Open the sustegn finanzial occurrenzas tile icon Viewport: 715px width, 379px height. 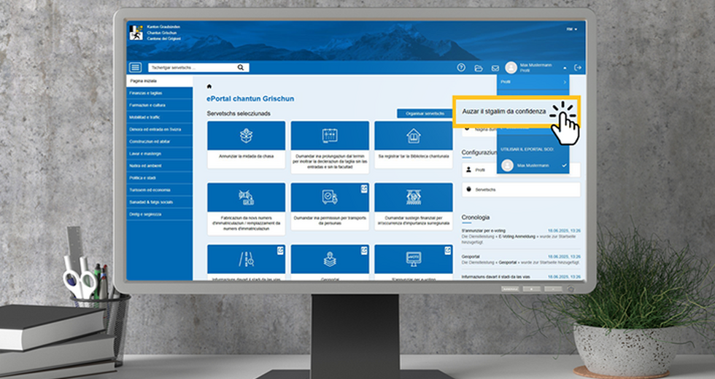click(414, 198)
